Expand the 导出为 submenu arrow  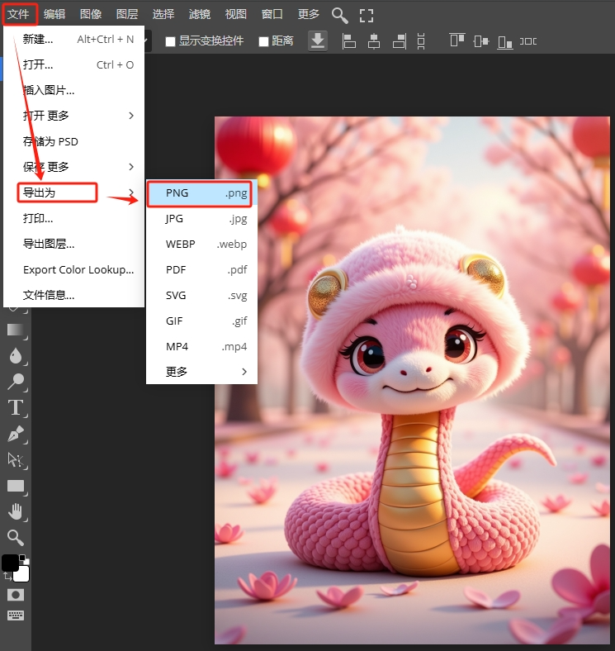(x=131, y=192)
